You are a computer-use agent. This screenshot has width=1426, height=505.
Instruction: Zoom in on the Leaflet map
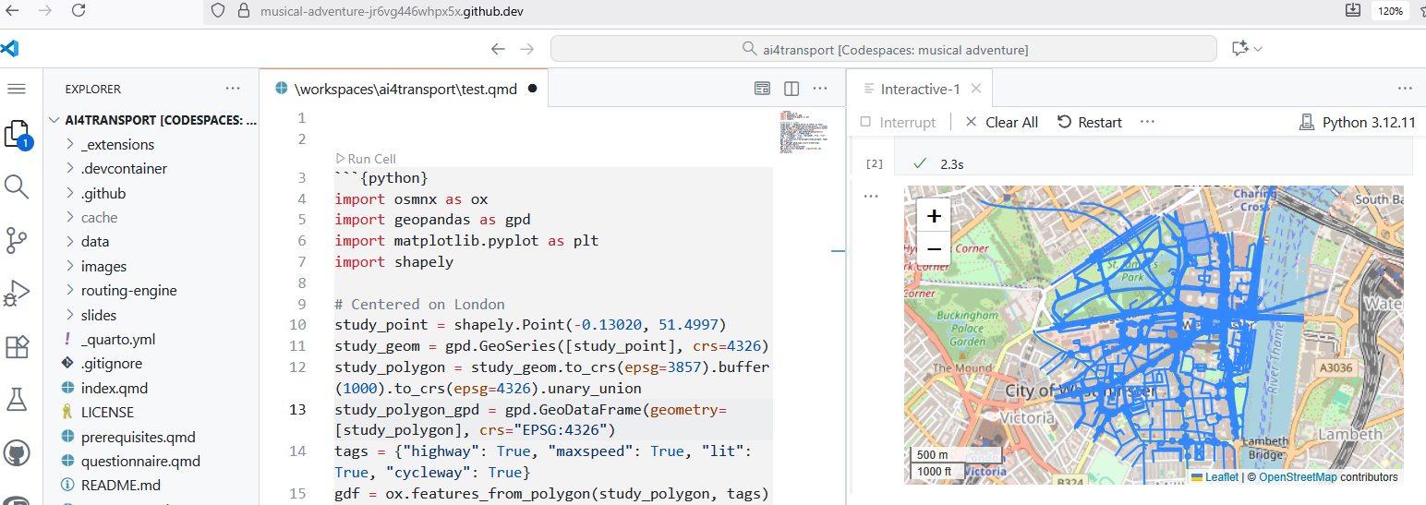(x=934, y=216)
